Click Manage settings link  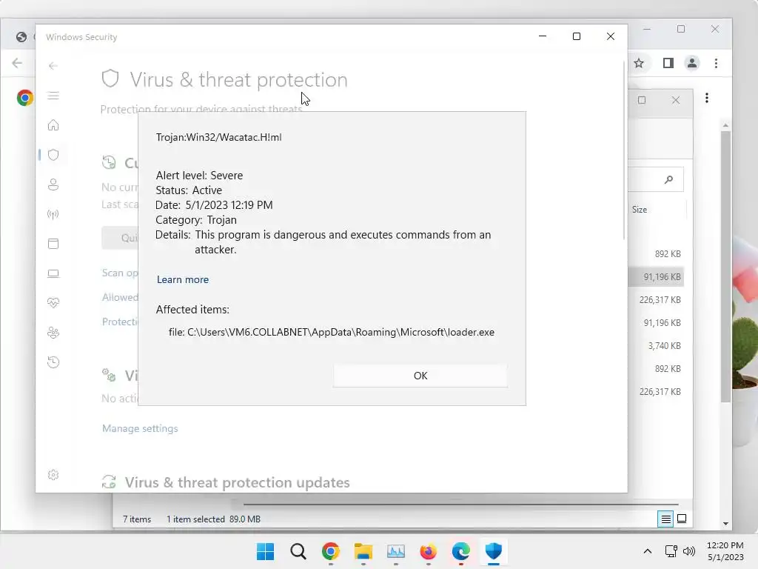click(140, 428)
